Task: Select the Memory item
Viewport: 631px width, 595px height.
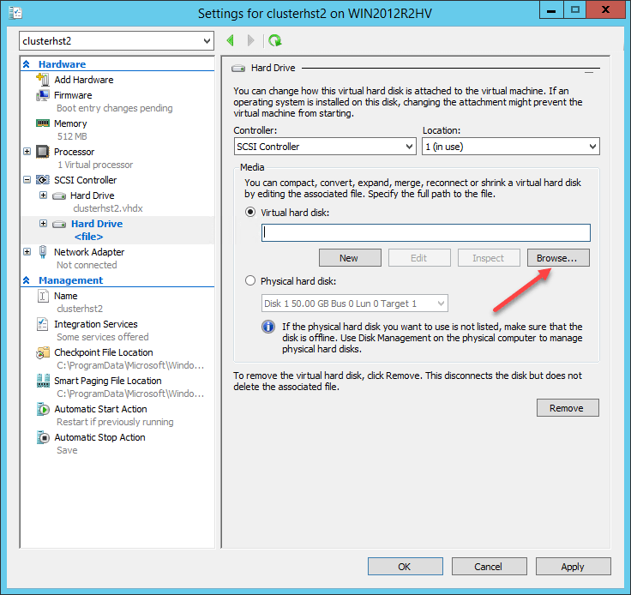Action: coord(70,123)
